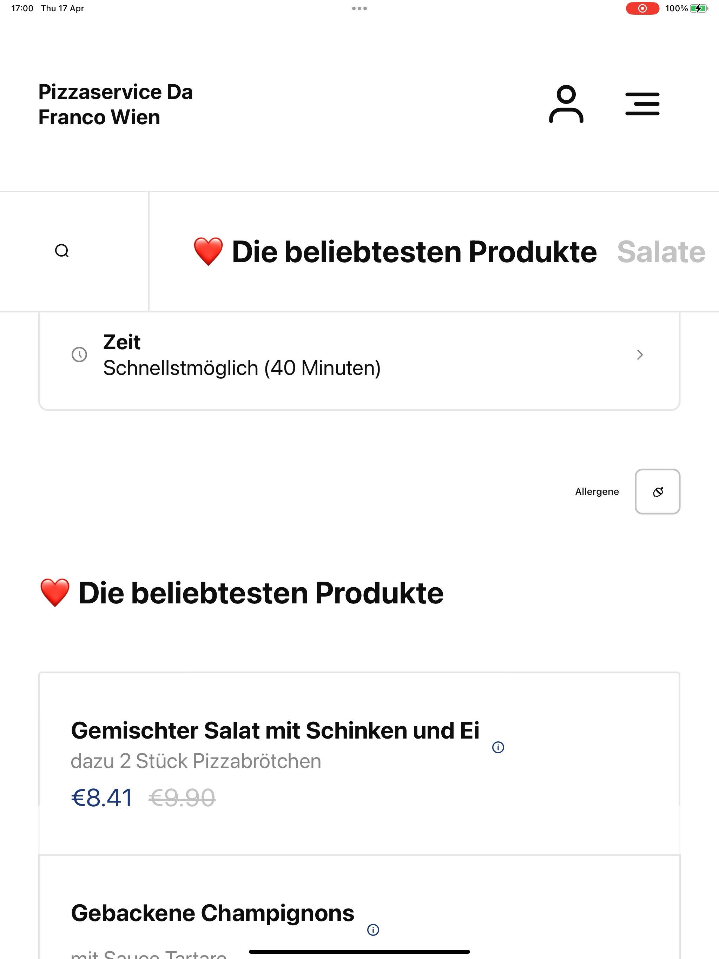The image size is (719, 959).
Task: Open Gemischter Salat mit Schinken und Ei
Action: pos(275,730)
